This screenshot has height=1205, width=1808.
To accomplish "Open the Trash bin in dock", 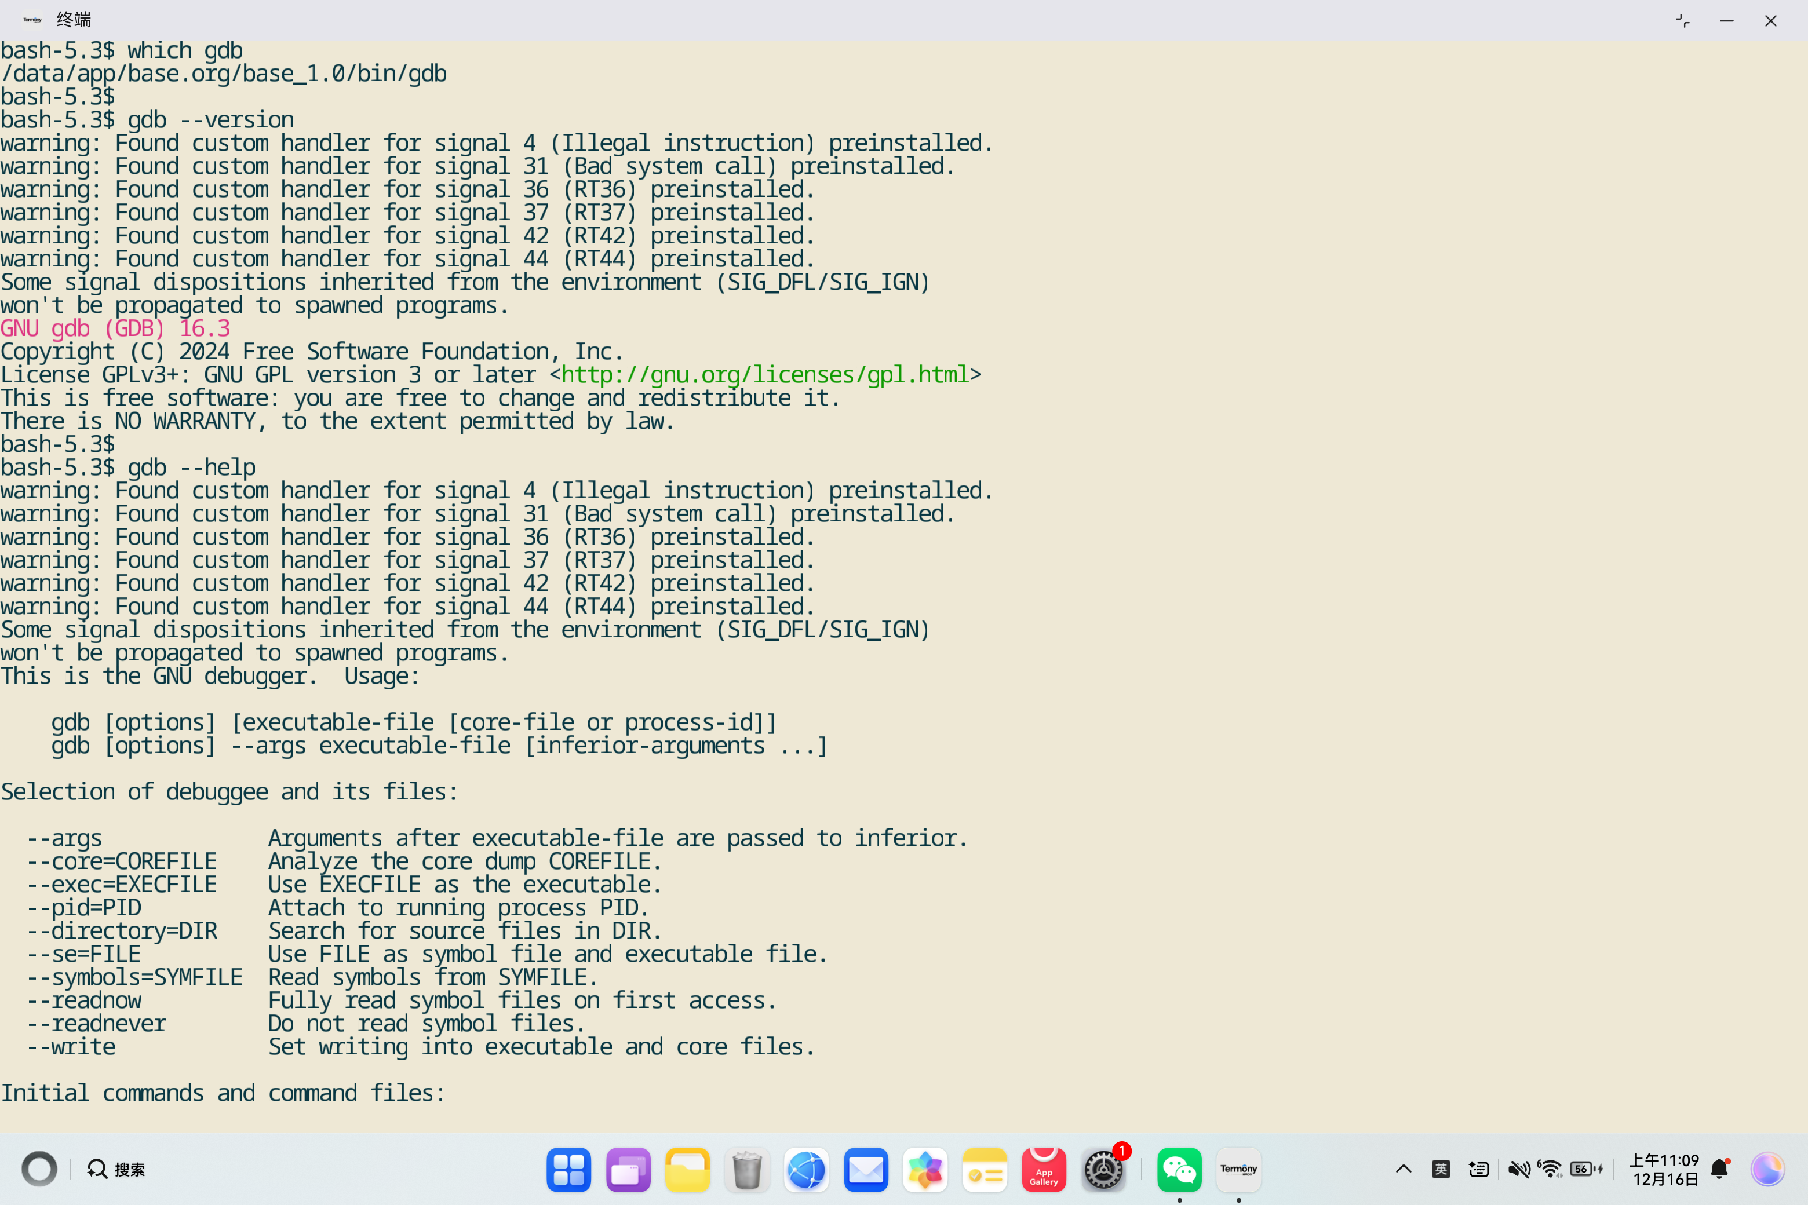I will (x=746, y=1170).
